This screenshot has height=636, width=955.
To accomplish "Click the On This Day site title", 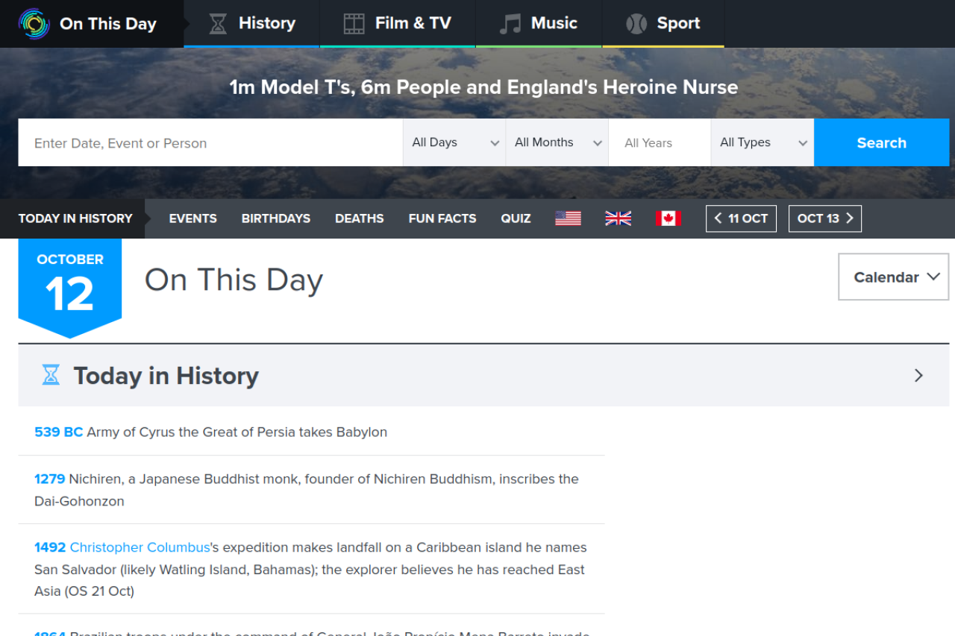I will pyautogui.click(x=108, y=24).
